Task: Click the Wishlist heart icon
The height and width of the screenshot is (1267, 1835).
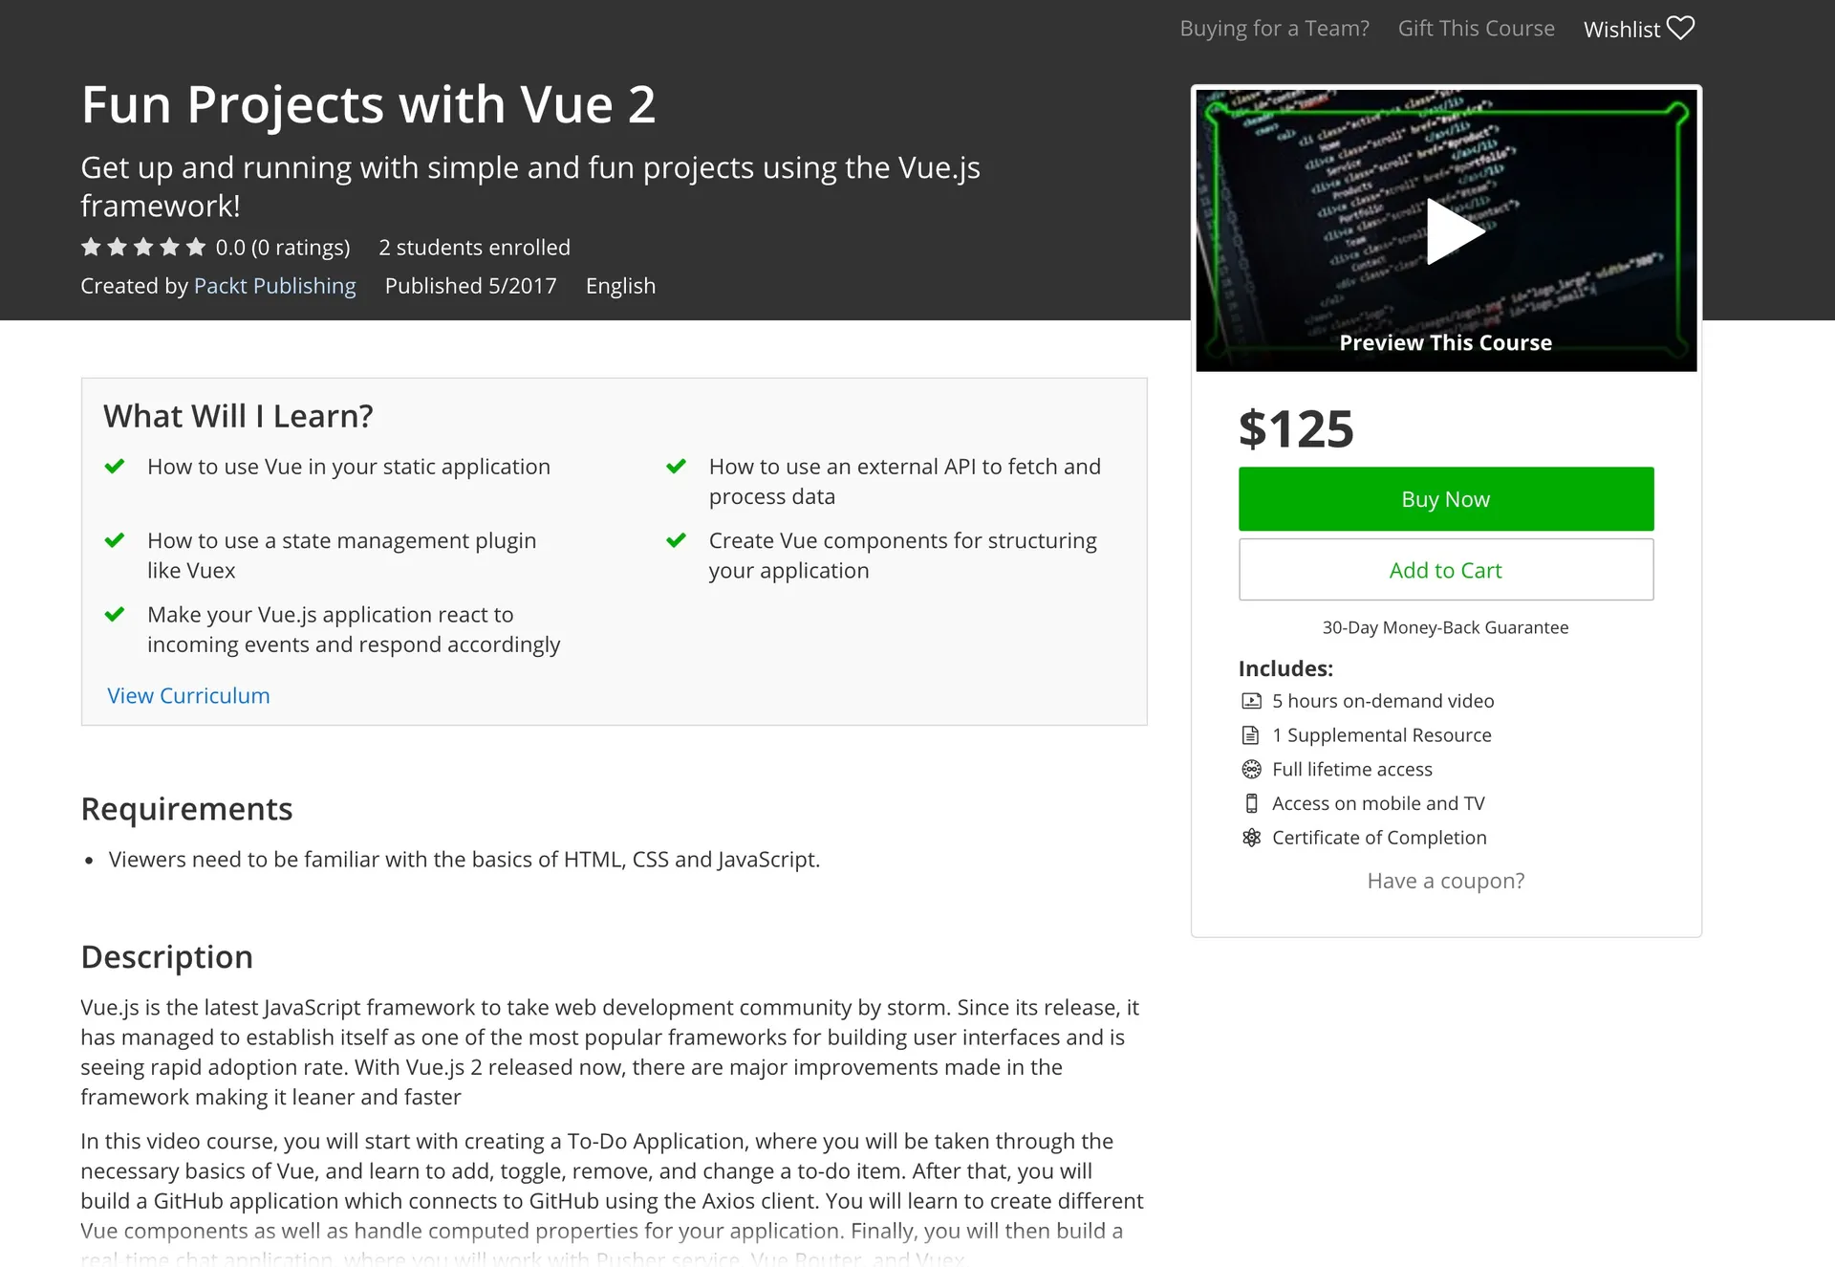Action: pos(1680,29)
